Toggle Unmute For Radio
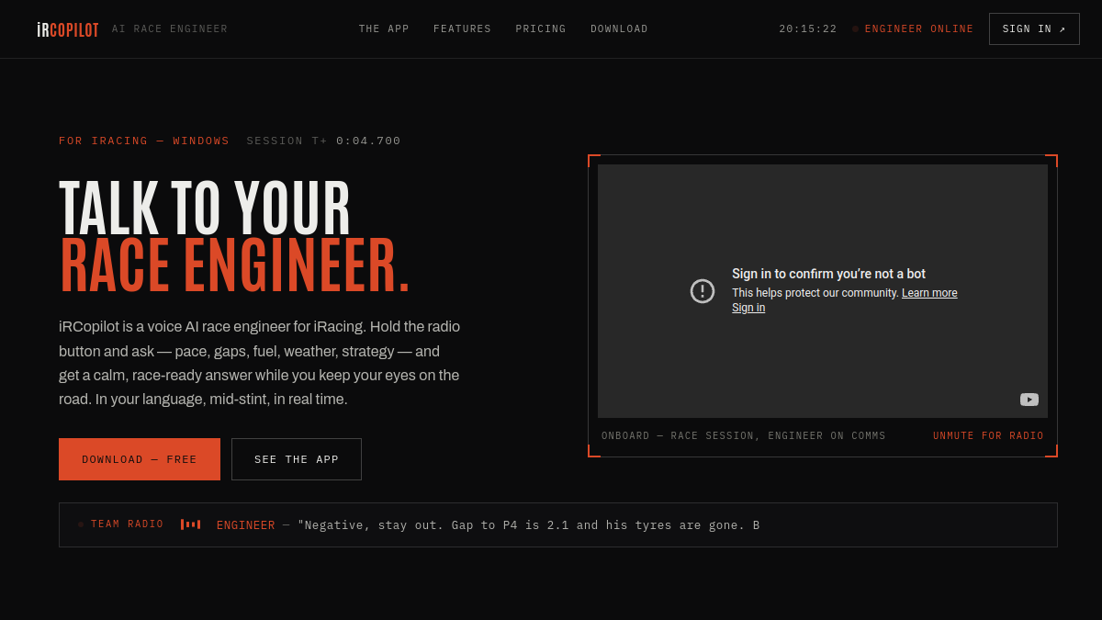 click(988, 436)
